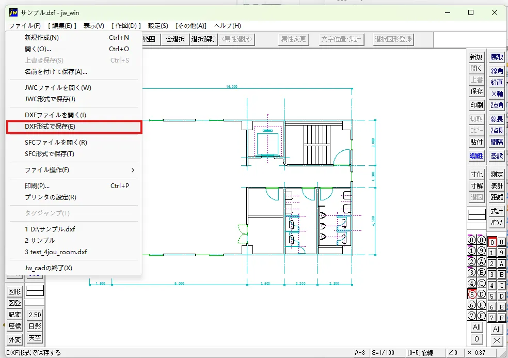Choose JWC形式で保存(J) menu item
Image resolution: width=508 pixels, height=358 pixels.
pos(73,99)
